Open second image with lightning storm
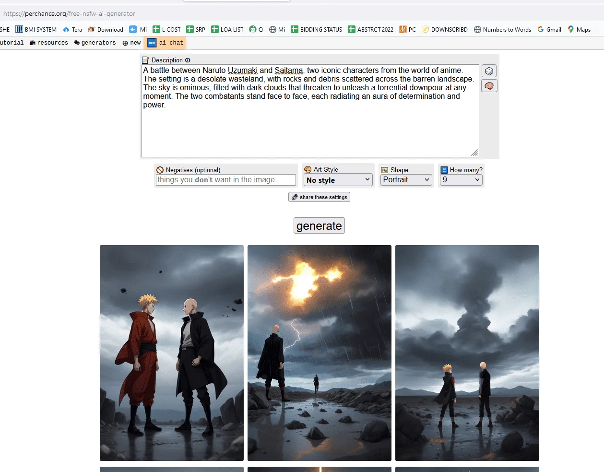604x472 pixels. point(320,353)
